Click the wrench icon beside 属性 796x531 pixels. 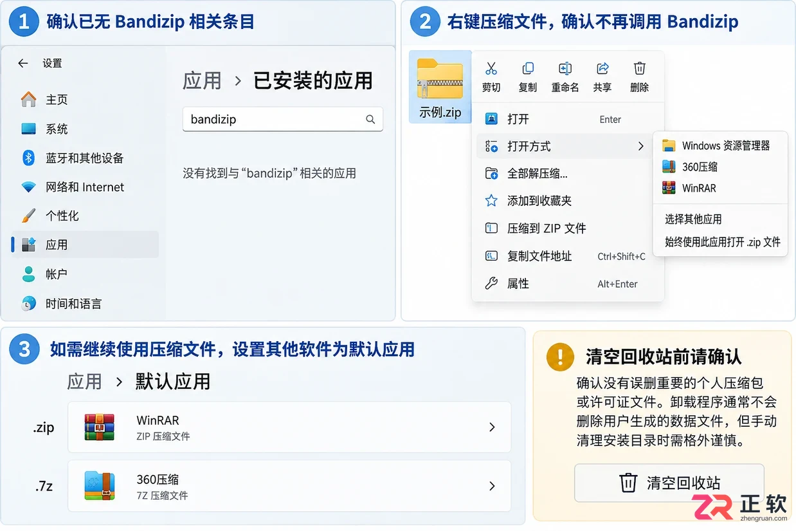point(491,283)
